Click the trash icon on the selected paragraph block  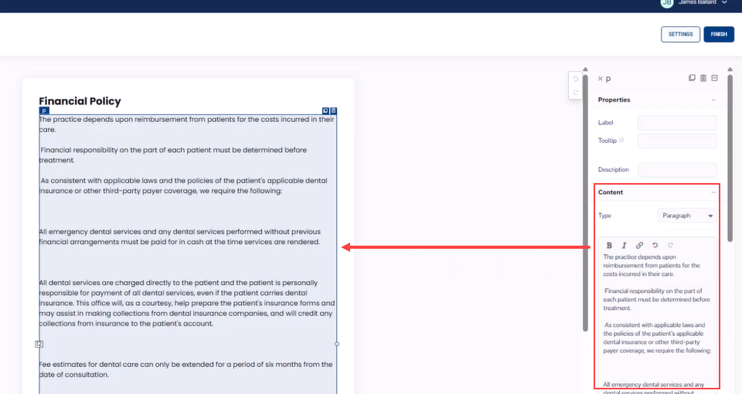[x=333, y=111]
